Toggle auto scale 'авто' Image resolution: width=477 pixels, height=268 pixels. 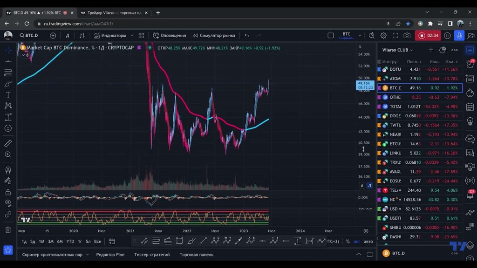point(368,241)
